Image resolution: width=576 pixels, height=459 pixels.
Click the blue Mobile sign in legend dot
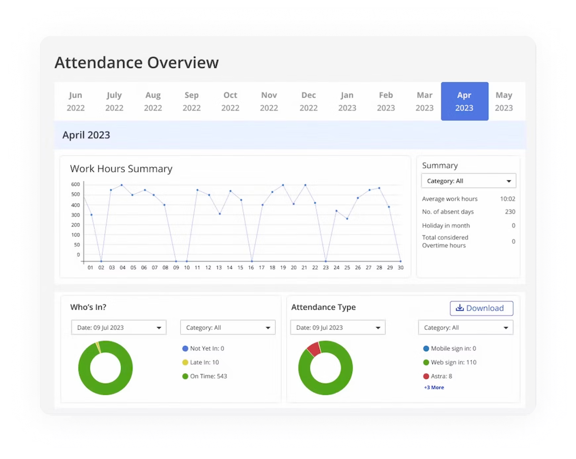coord(426,348)
